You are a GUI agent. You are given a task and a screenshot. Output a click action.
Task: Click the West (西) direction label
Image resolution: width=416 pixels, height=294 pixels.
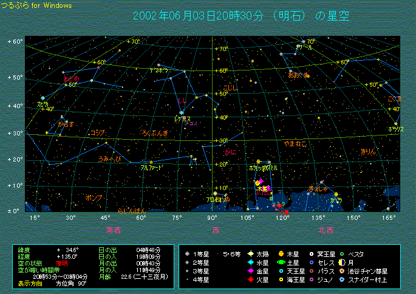click(x=216, y=230)
